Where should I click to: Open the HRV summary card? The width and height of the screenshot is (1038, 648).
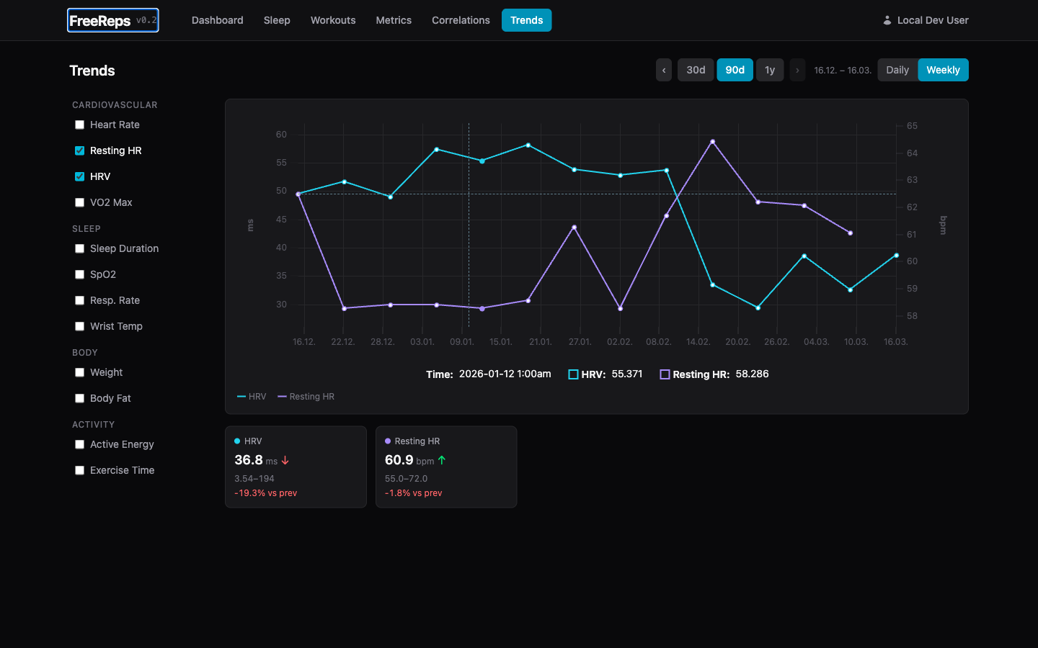pyautogui.click(x=296, y=467)
